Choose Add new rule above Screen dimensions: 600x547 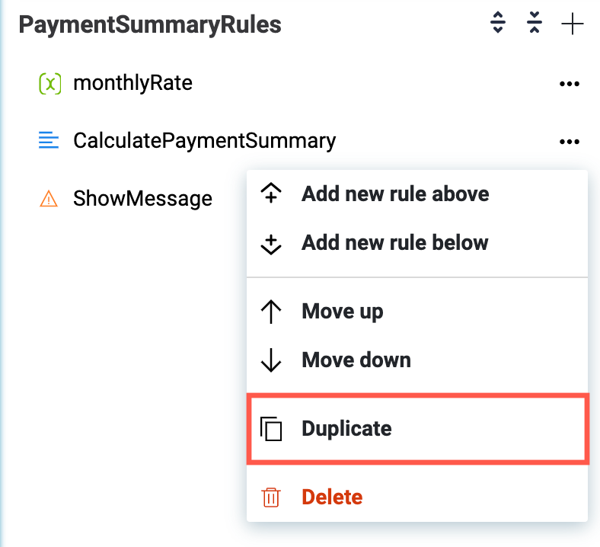coord(395,194)
